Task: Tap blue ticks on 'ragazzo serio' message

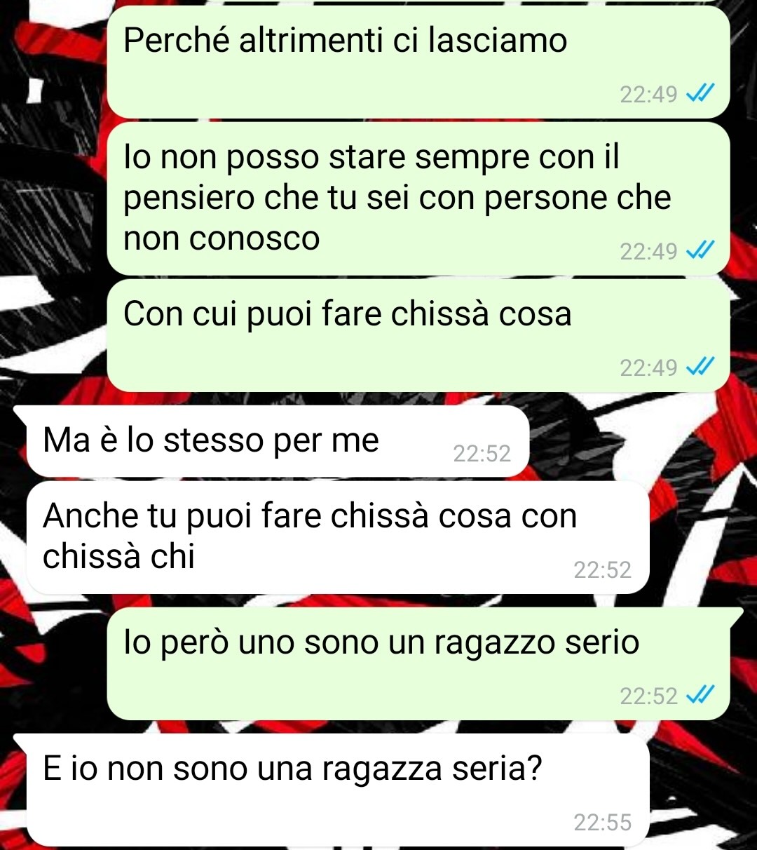Action: [x=699, y=696]
